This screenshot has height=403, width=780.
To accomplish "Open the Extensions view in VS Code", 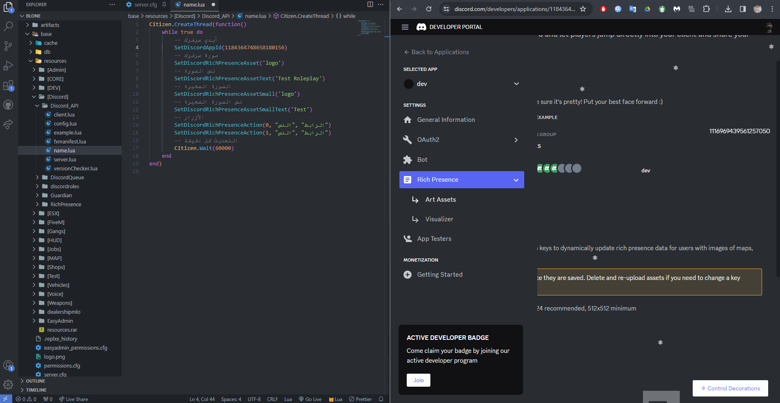I will point(8,86).
